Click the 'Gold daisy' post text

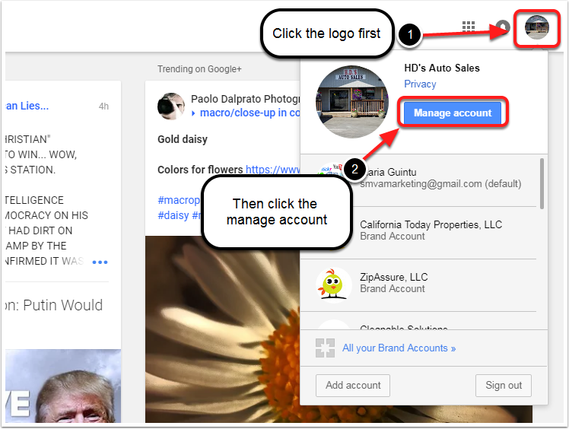click(182, 139)
